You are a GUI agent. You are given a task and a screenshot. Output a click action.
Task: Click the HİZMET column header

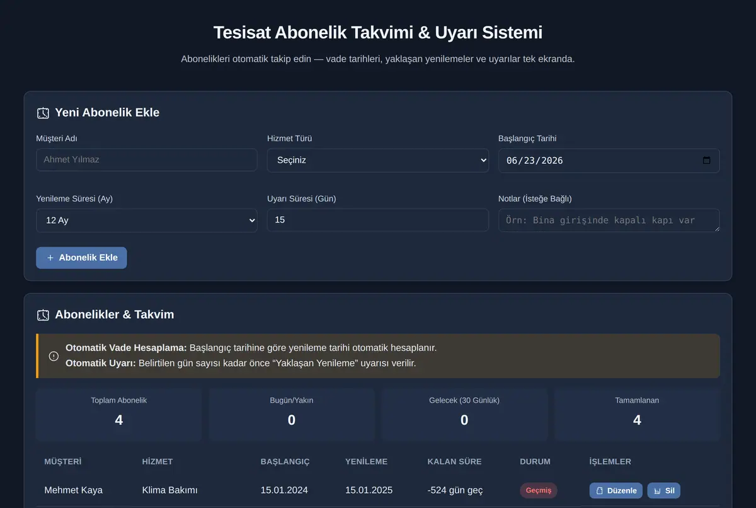157,461
